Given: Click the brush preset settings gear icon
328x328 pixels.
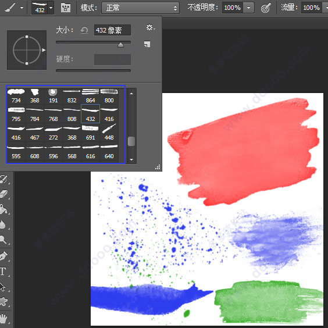Looking at the screenshot, I should coord(151,27).
